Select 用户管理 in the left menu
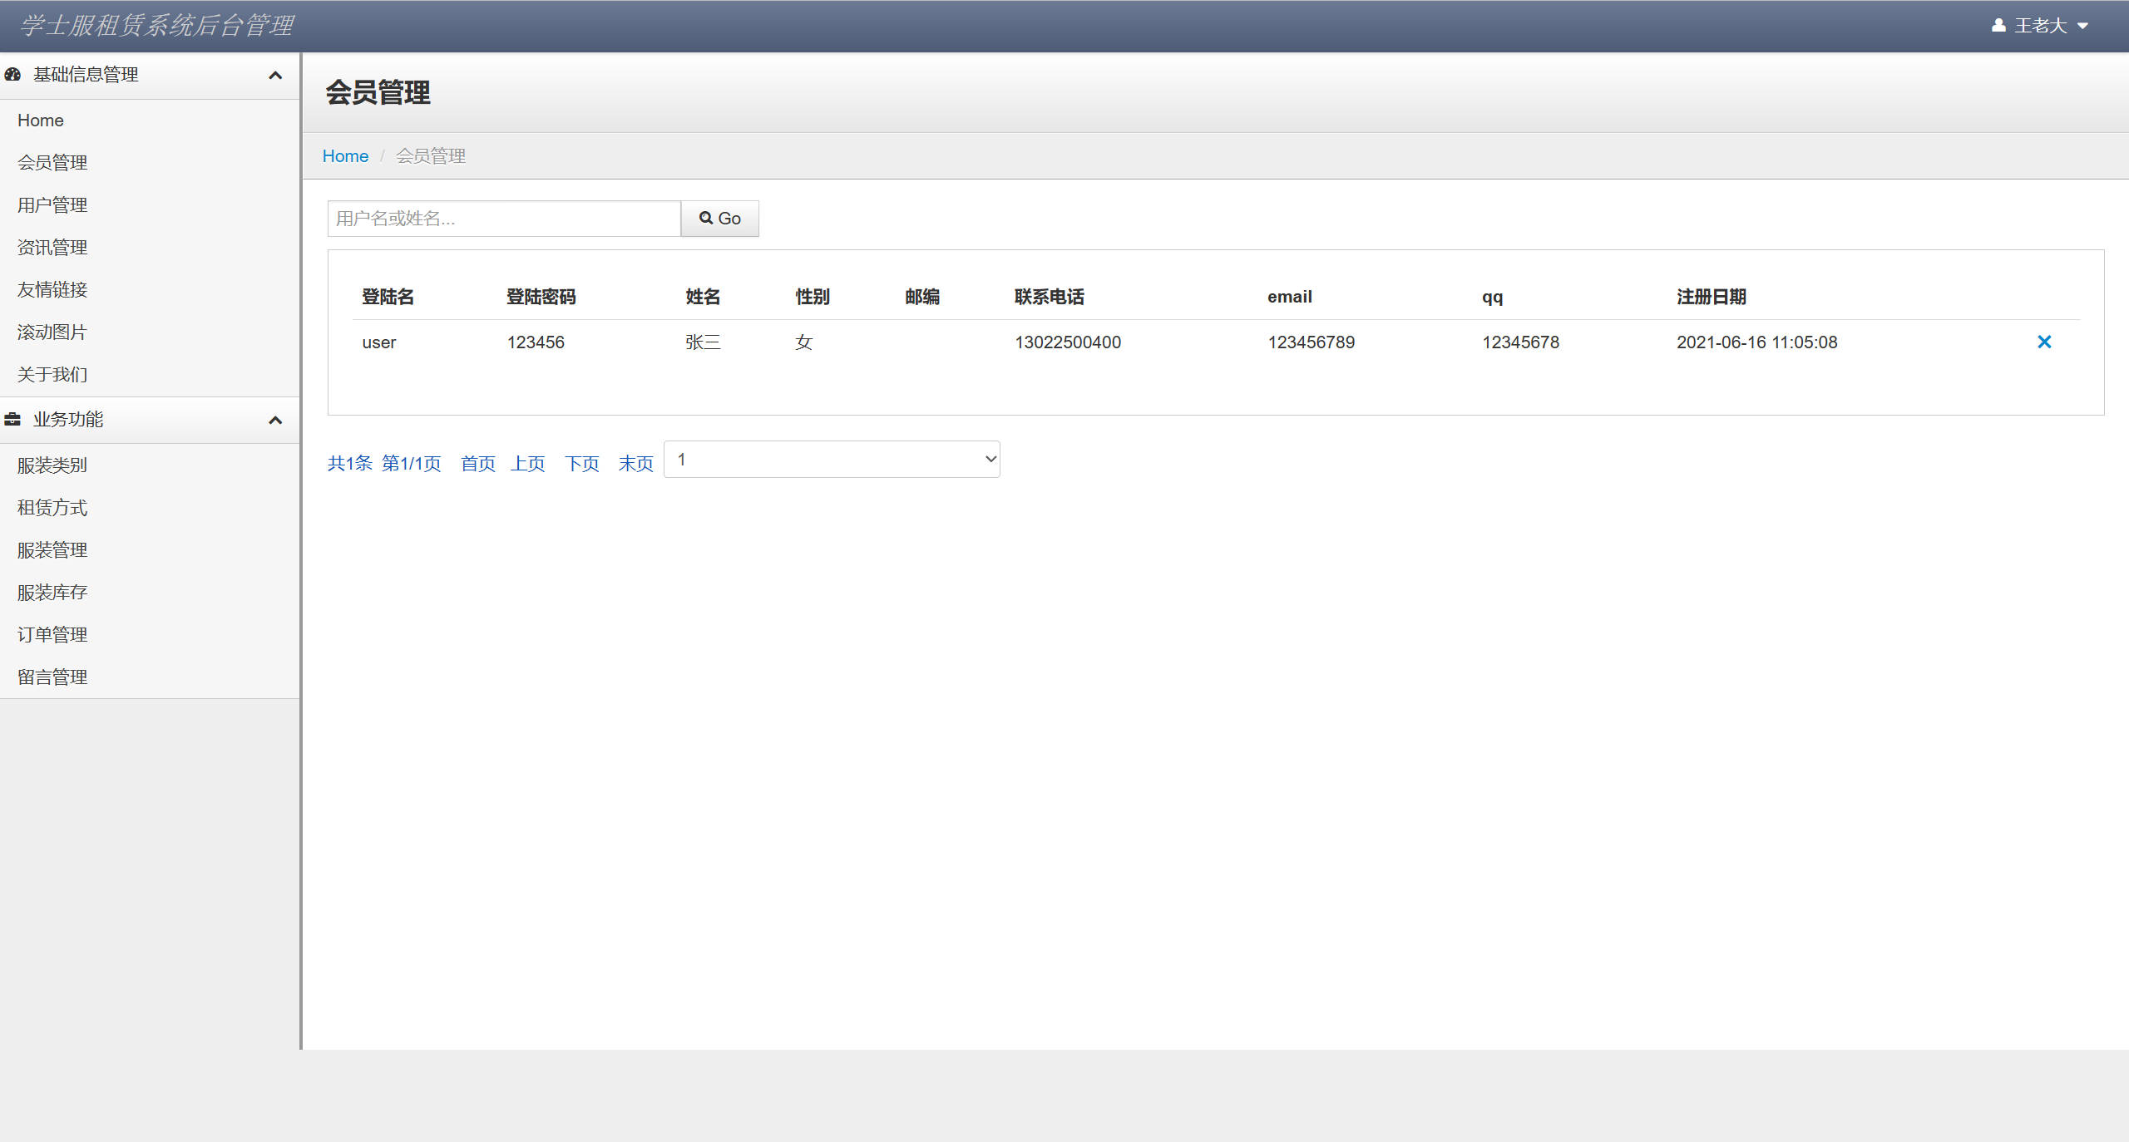 click(52, 204)
